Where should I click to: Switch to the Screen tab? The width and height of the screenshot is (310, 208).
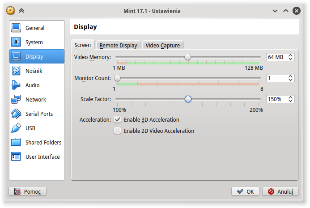83,45
